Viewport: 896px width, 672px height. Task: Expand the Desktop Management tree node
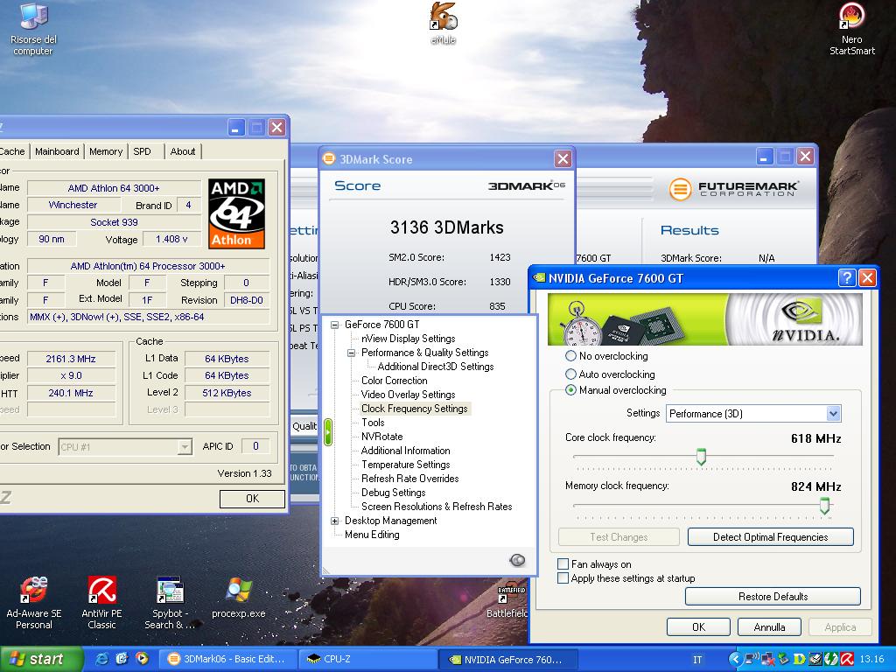[335, 521]
